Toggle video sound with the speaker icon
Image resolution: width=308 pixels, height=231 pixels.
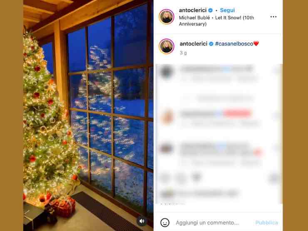click(x=142, y=221)
